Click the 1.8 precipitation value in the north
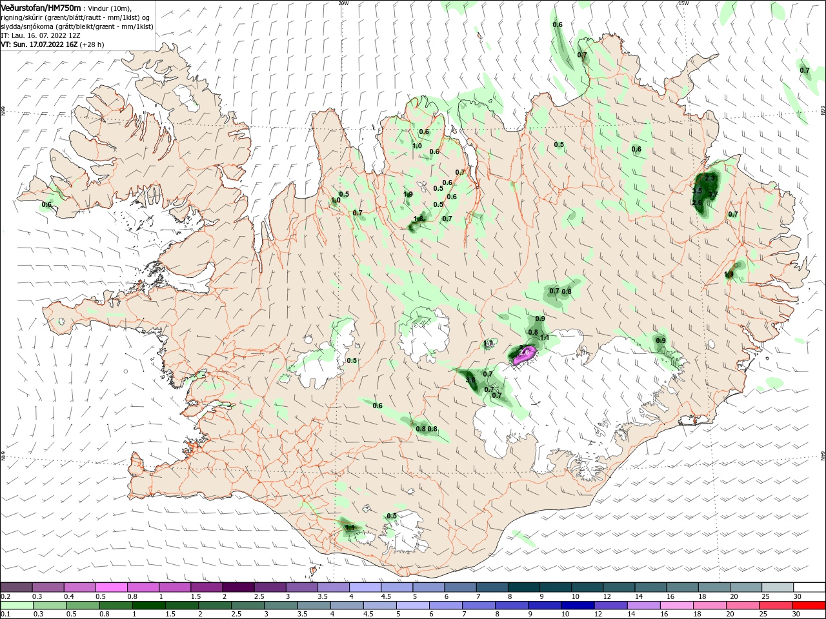This screenshot has width=826, height=619. coord(419,219)
